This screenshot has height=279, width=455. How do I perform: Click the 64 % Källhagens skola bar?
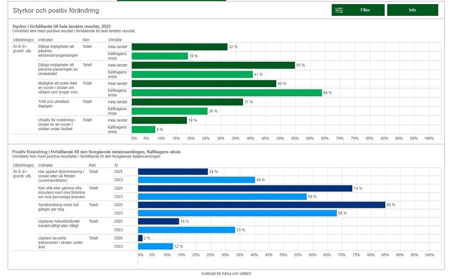pos(226,93)
